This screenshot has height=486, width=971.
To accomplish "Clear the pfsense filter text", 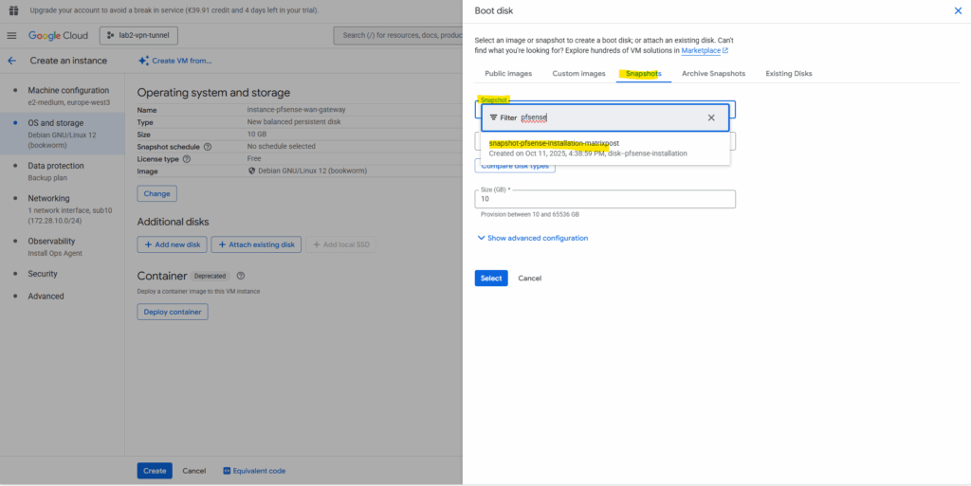I will [x=711, y=117].
